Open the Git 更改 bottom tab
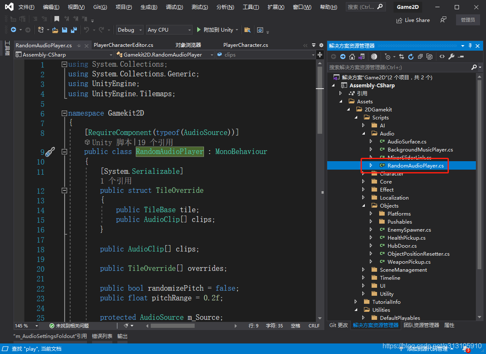Screen dimensions: 486x354 (339, 325)
